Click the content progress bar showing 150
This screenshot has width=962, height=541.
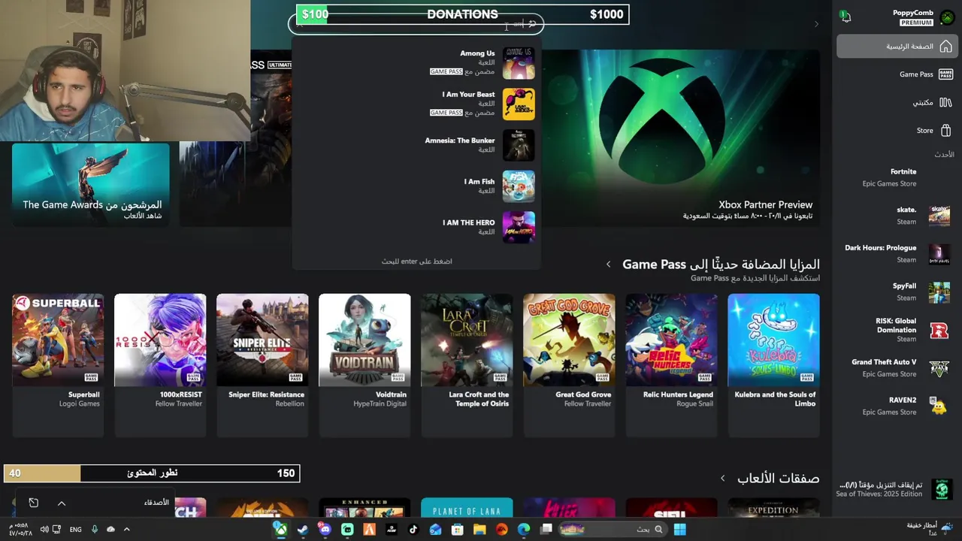tap(152, 473)
